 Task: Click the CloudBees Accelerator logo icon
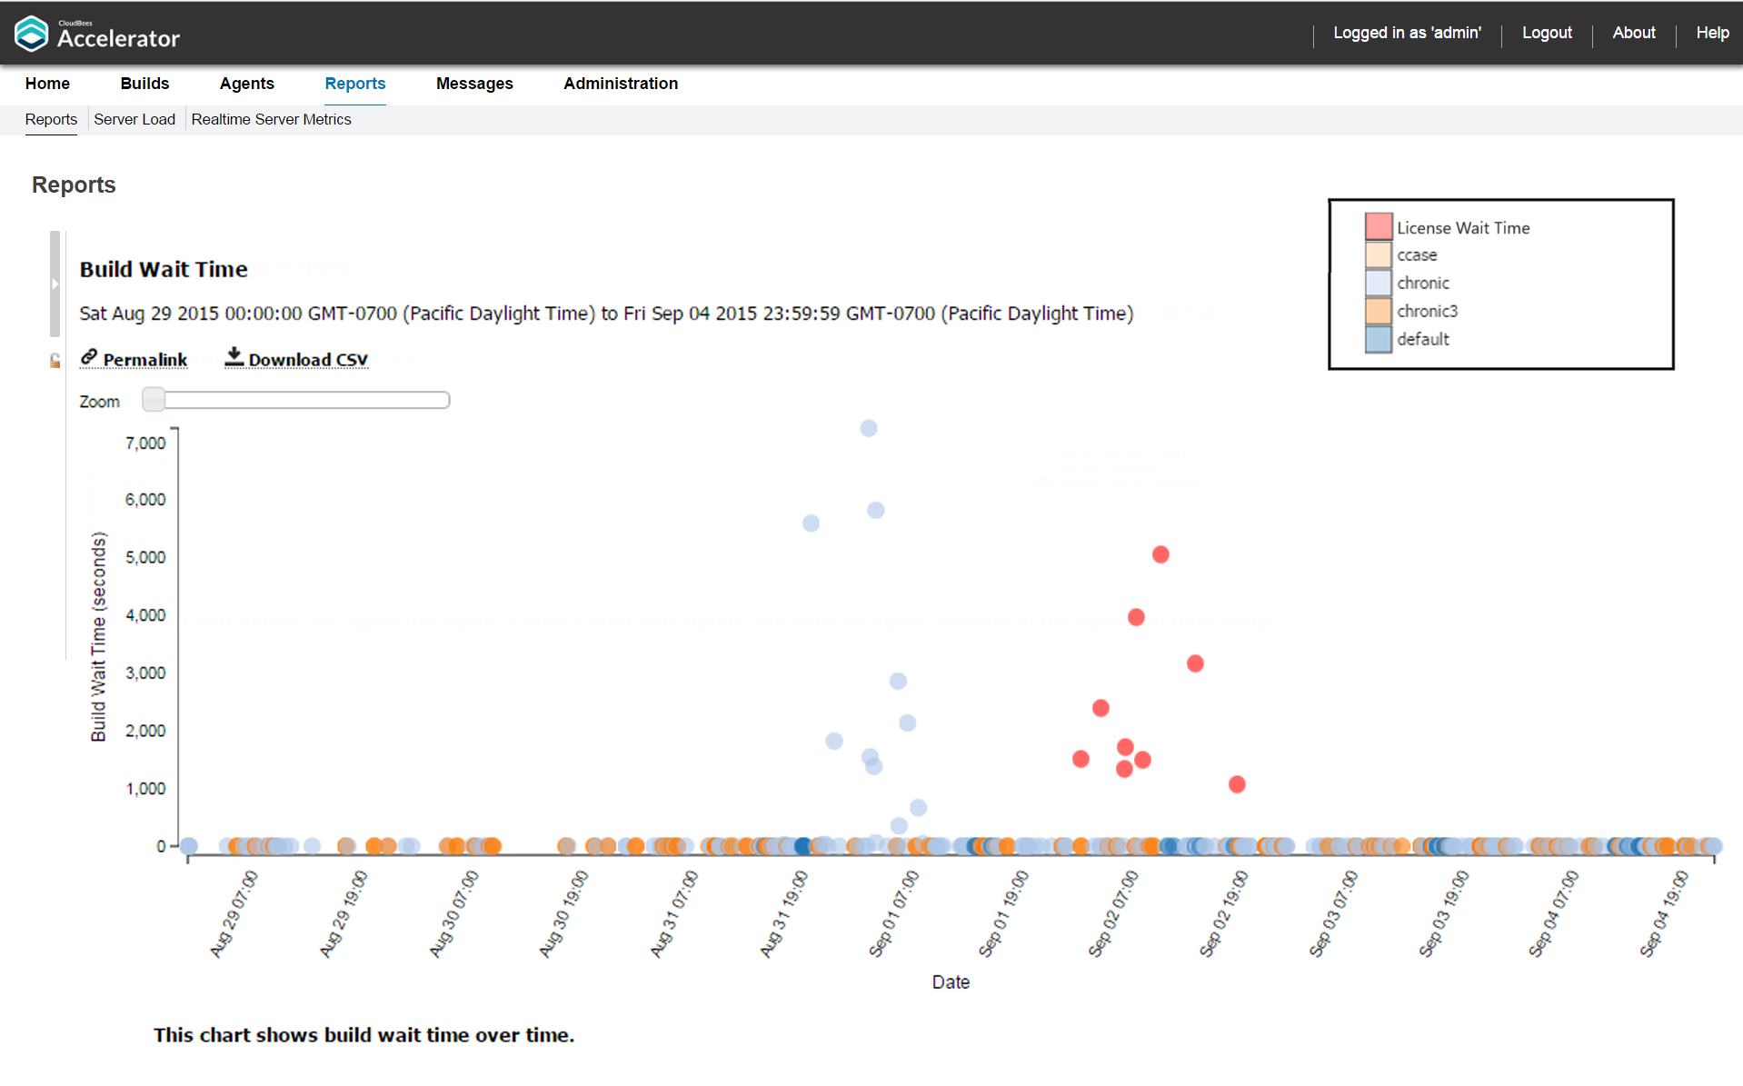31,34
